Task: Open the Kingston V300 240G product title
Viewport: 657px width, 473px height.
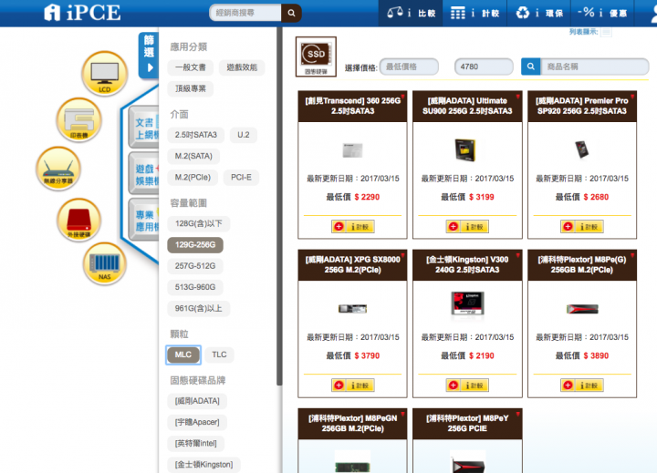Action: (467, 264)
